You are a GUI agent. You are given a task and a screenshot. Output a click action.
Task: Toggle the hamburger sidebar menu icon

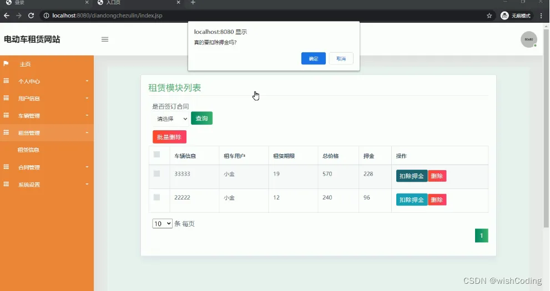[x=105, y=39]
